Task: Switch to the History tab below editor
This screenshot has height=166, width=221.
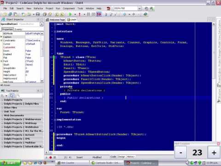Action: point(131,157)
